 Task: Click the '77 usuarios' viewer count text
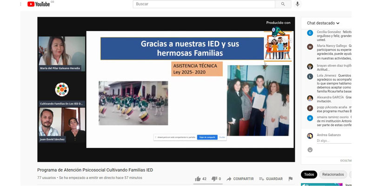(x=46, y=178)
